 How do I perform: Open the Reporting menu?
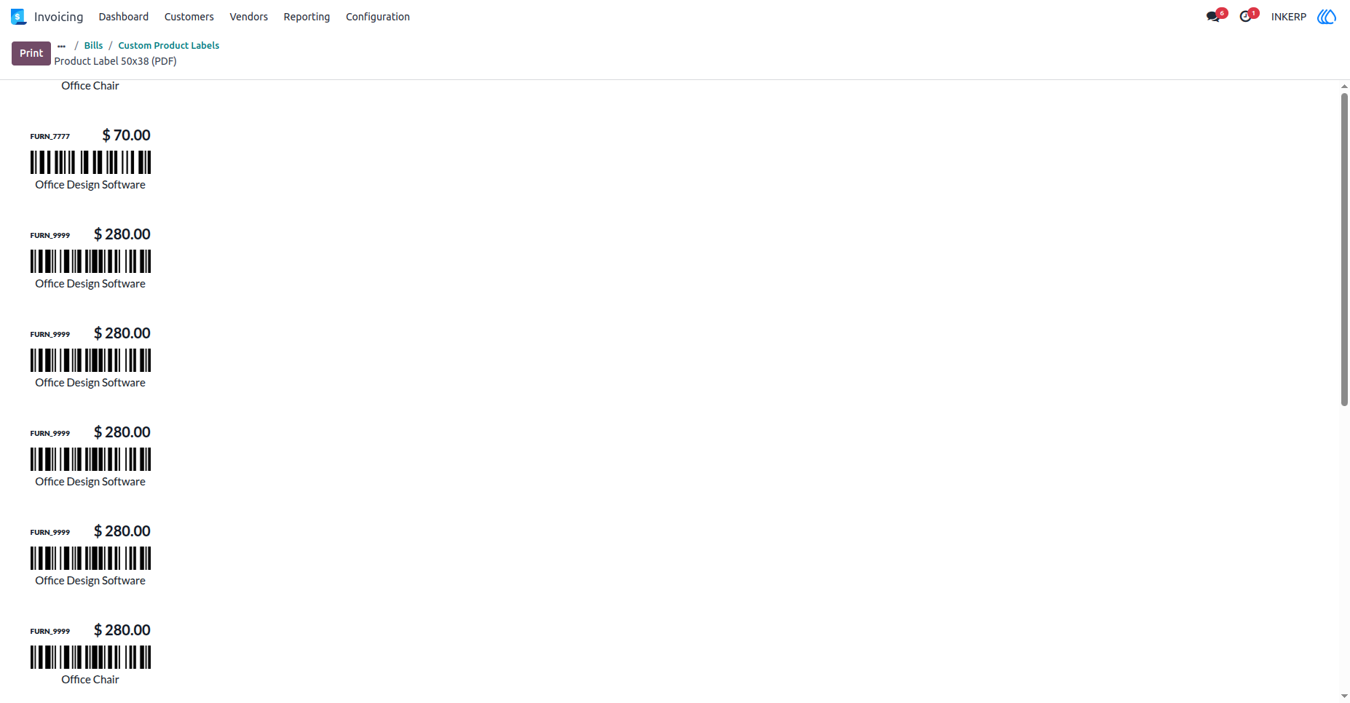[307, 17]
